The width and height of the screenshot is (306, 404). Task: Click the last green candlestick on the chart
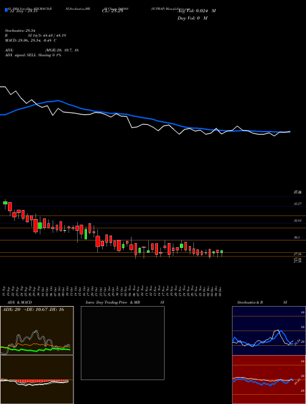tap(222, 252)
